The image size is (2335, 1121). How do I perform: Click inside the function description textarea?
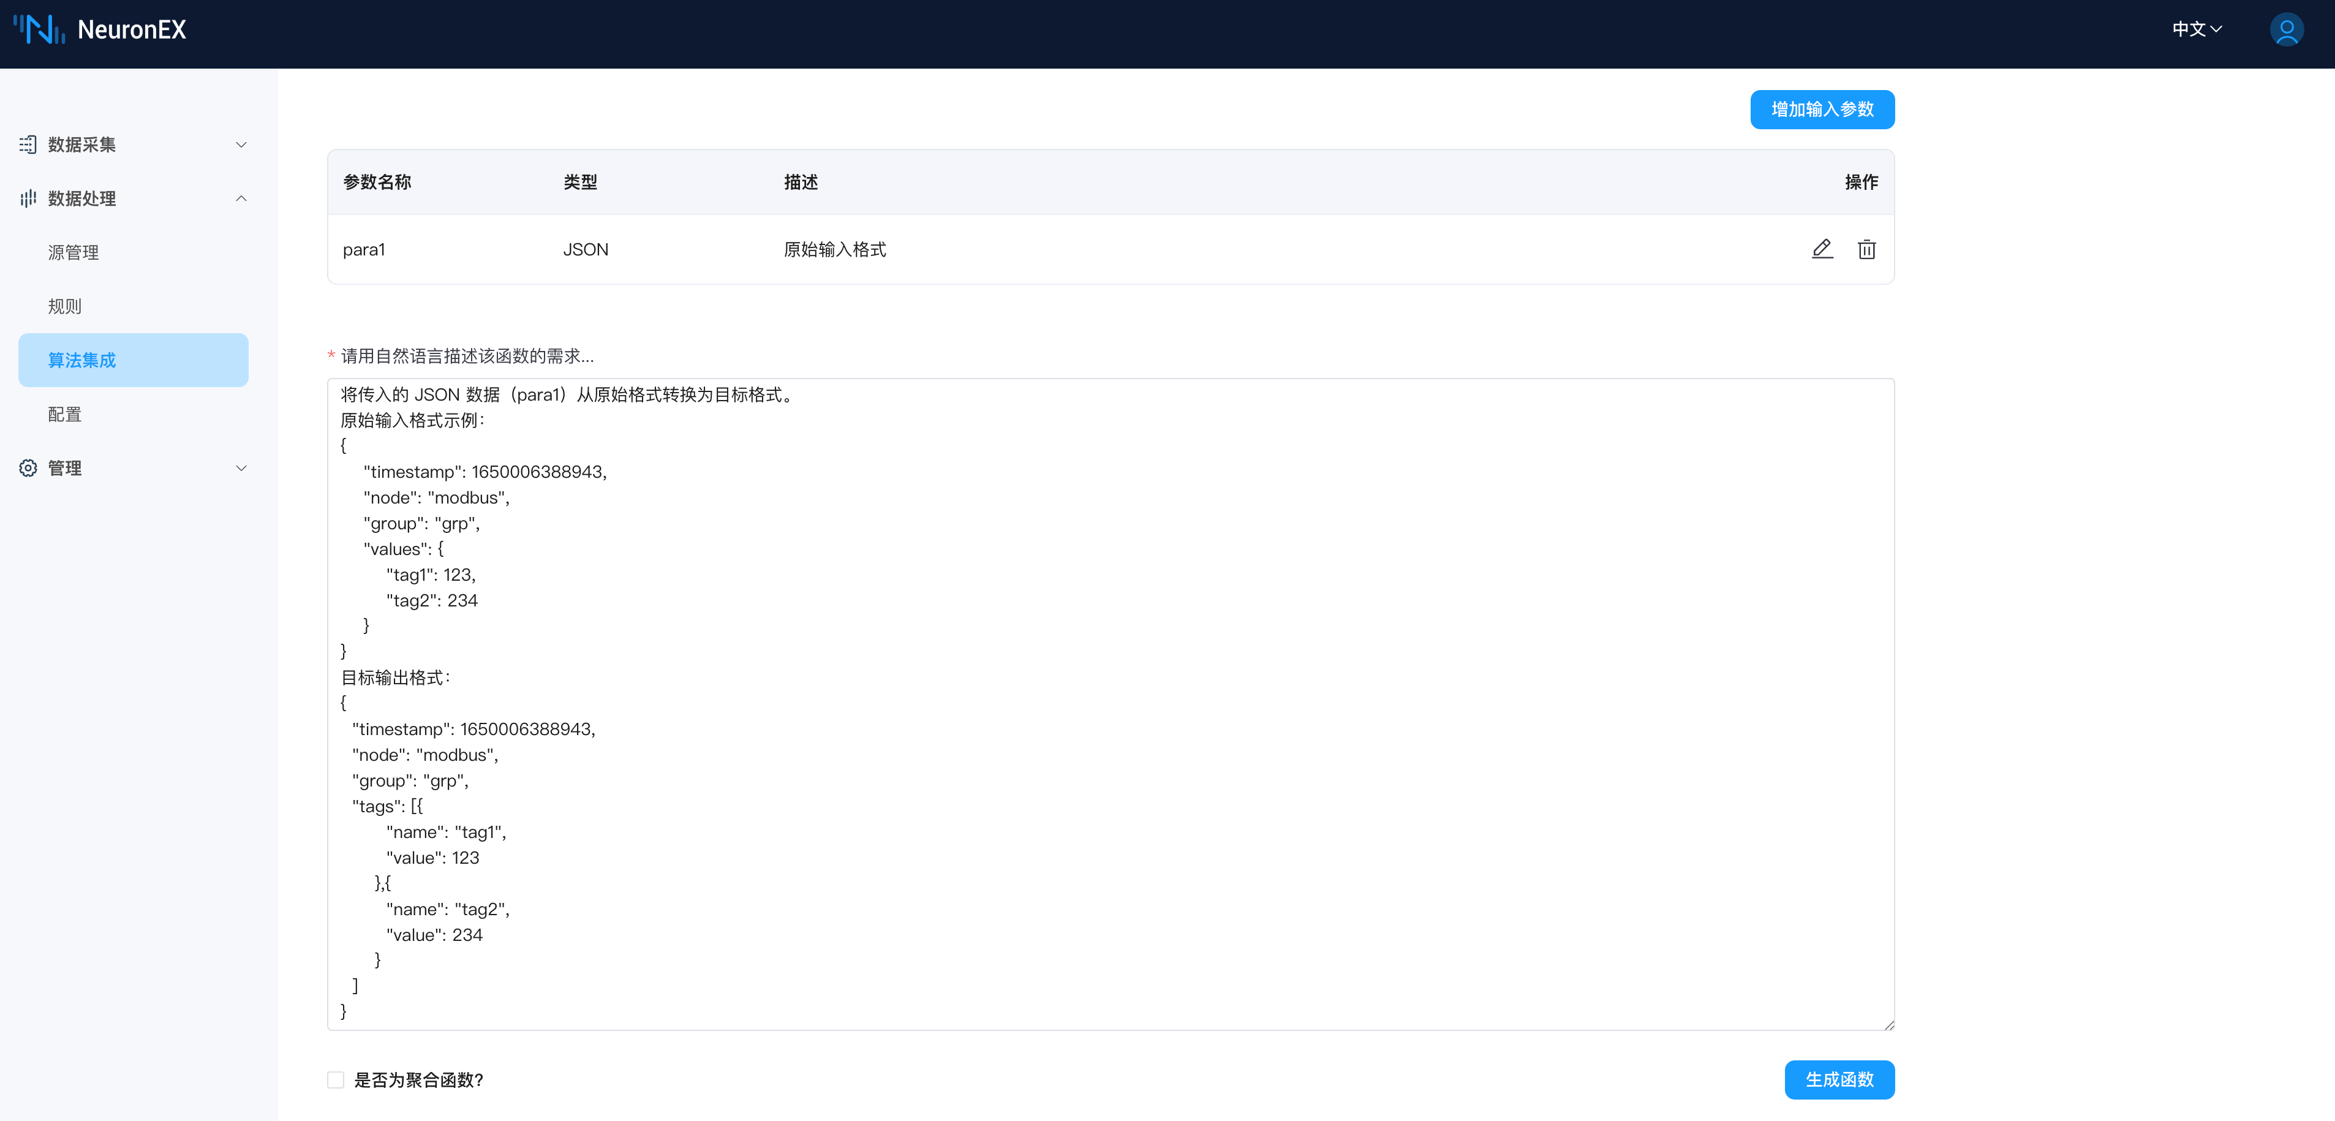pos(1111,703)
